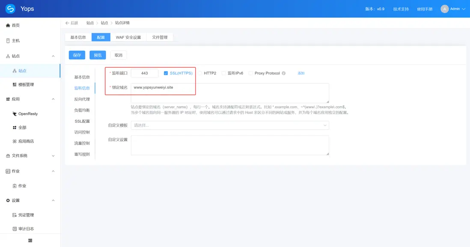Click the active 站点 submenu icon
Screen dimensions: 470x247
(15, 71)
